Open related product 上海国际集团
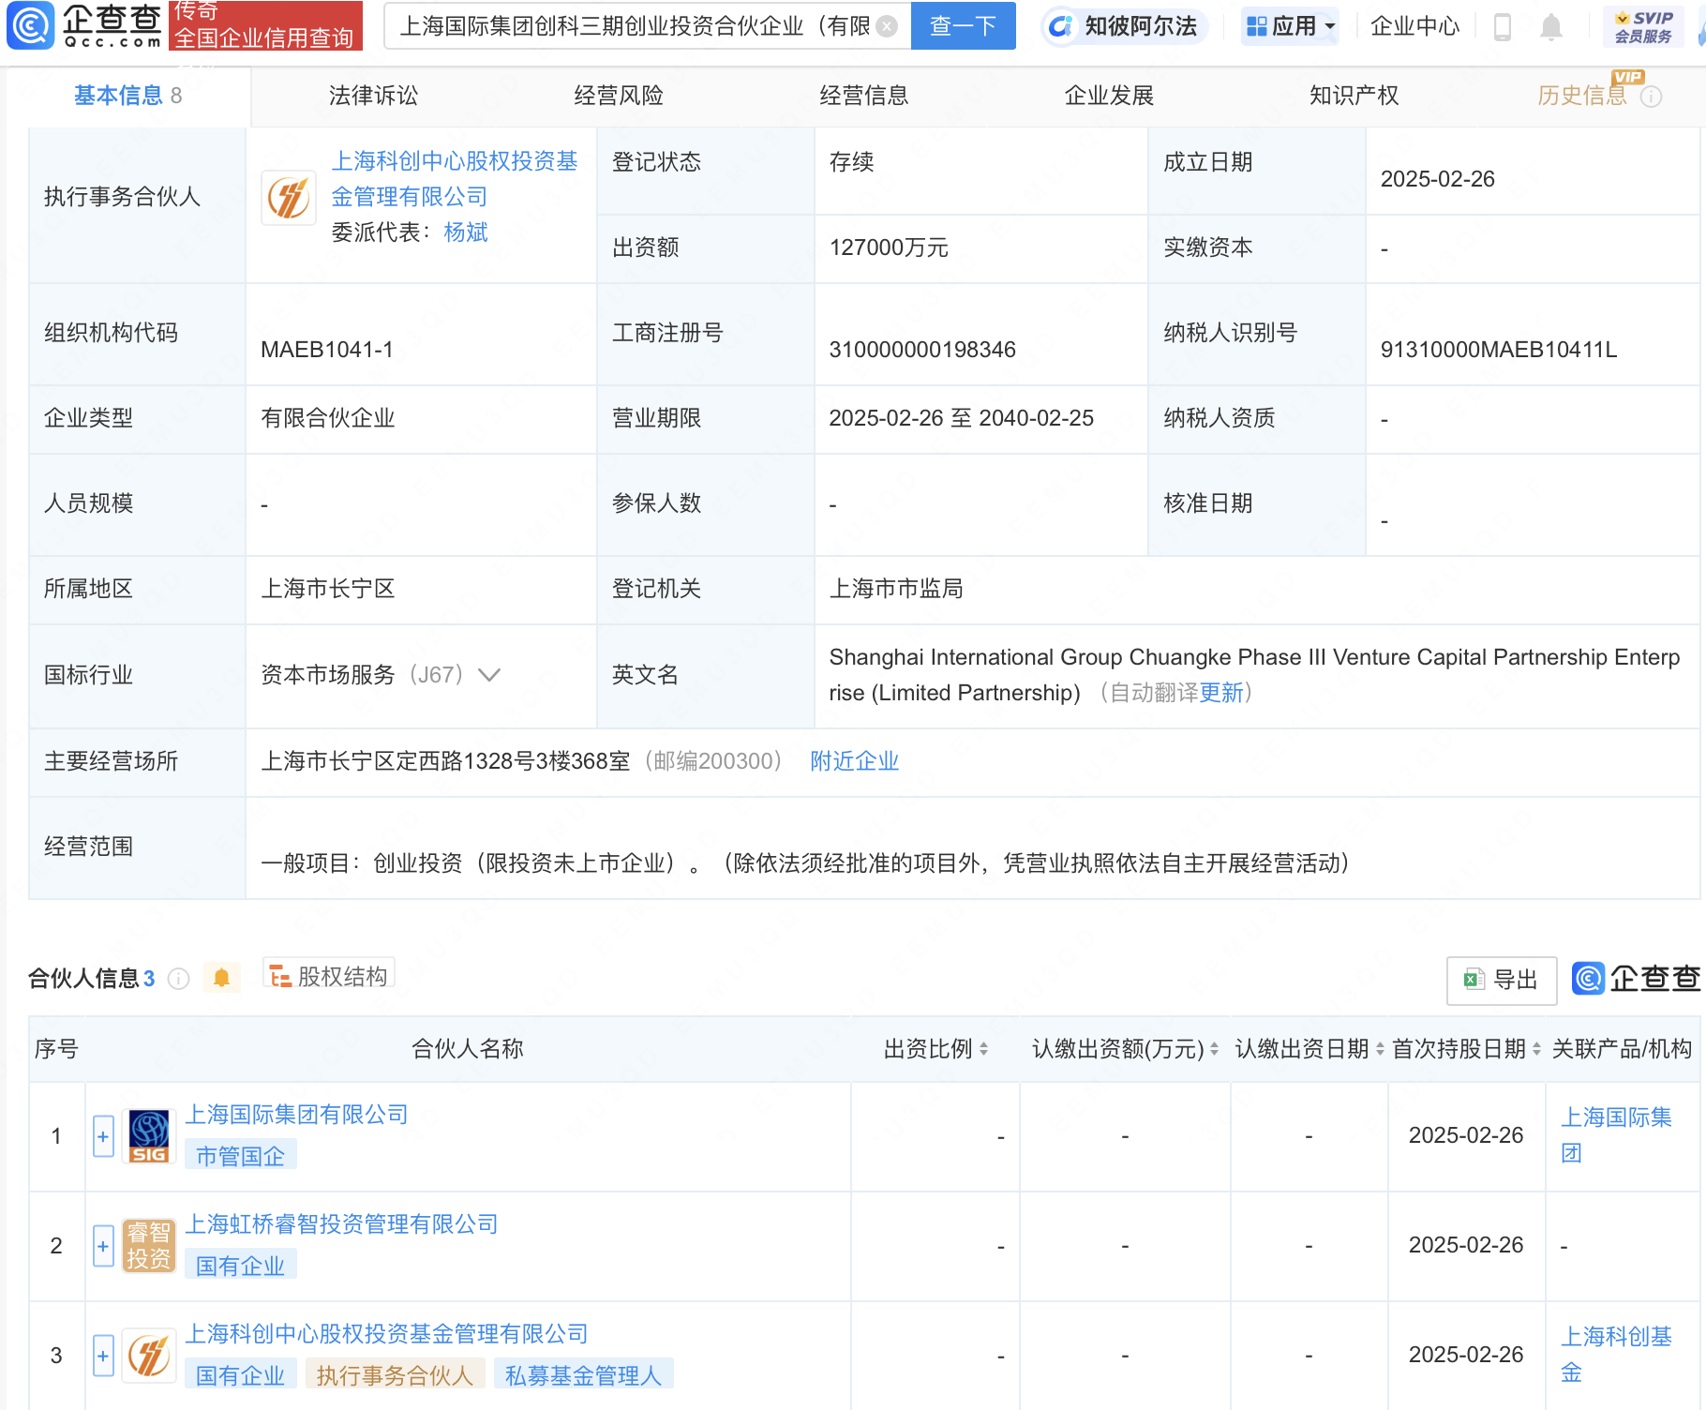This screenshot has height=1410, width=1706. coord(1616,1135)
